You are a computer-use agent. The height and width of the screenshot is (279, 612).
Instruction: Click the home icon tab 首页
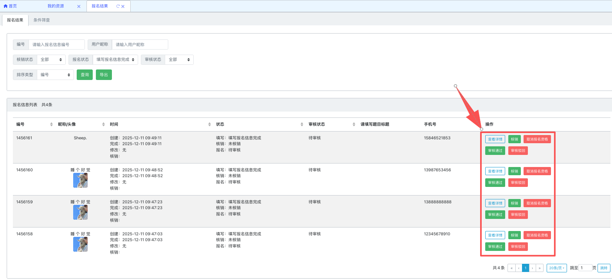pos(11,6)
